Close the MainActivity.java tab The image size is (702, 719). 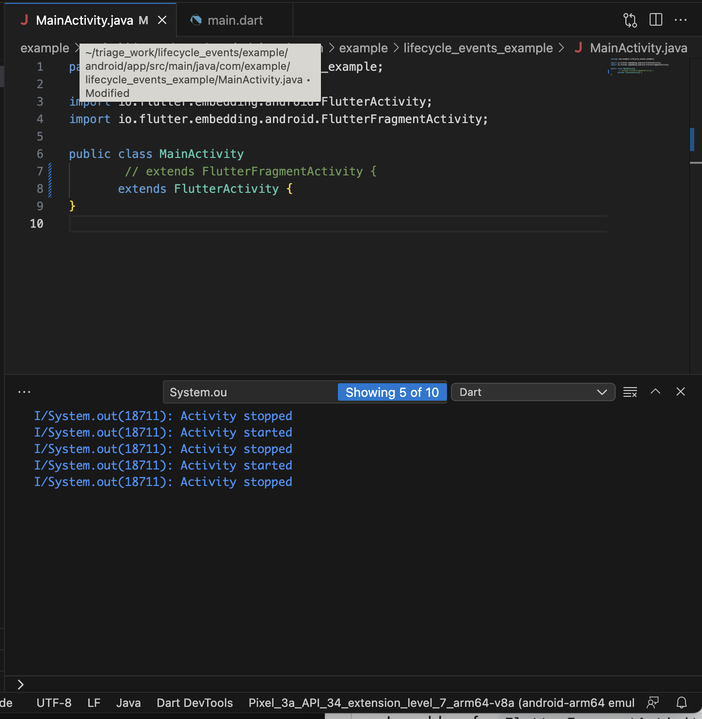coord(162,20)
